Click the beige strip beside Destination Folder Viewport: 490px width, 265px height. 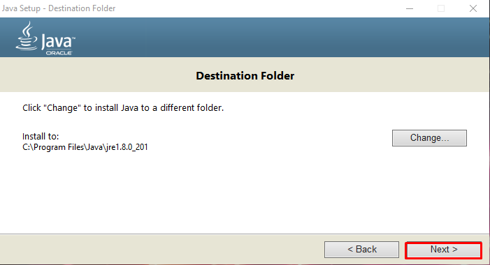pos(94,75)
